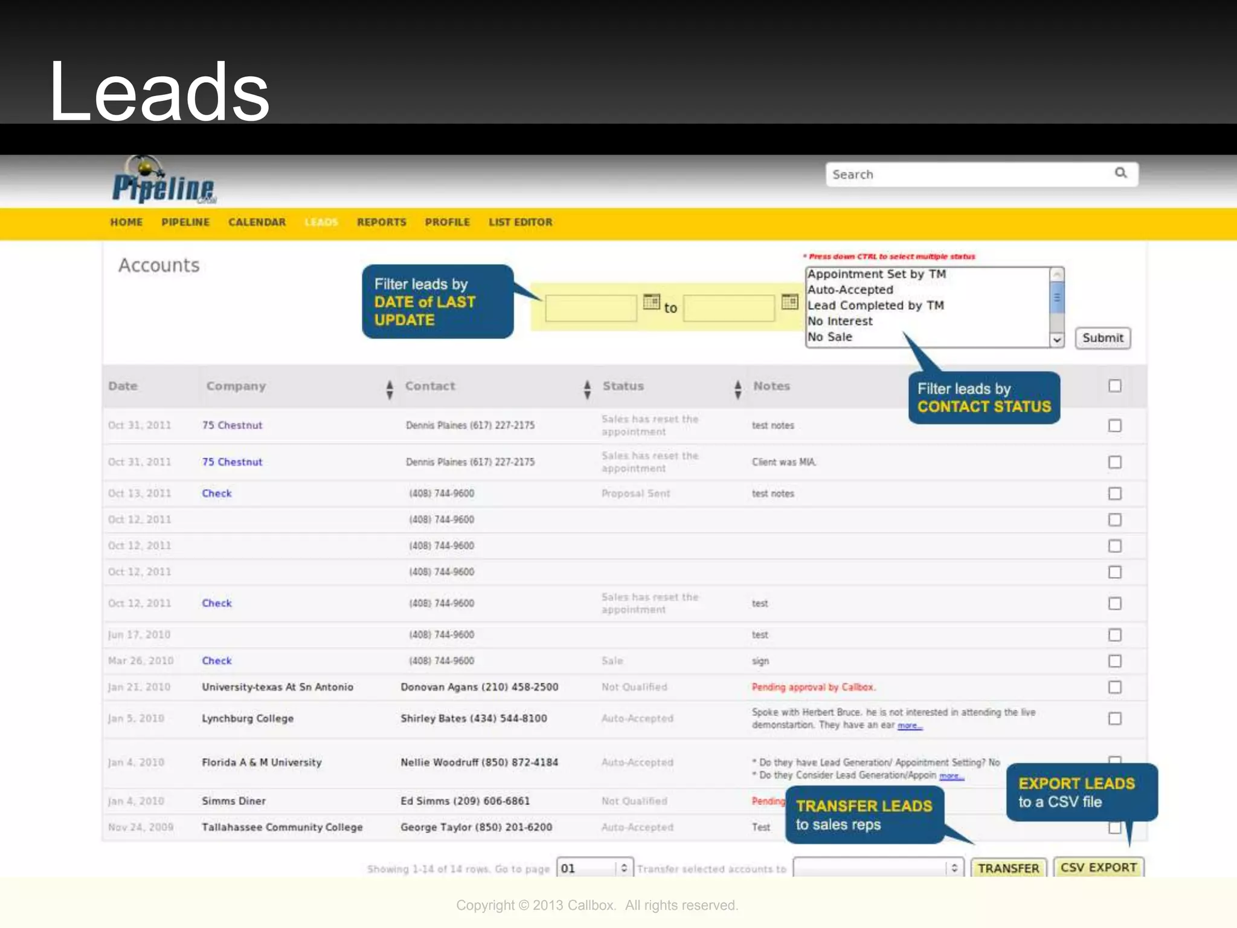Check the select-all header checkbox
This screenshot has width=1237, height=928.
pos(1114,386)
